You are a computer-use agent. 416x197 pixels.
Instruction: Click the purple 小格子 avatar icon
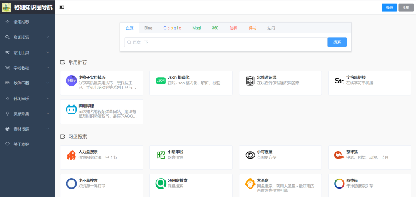71,80
